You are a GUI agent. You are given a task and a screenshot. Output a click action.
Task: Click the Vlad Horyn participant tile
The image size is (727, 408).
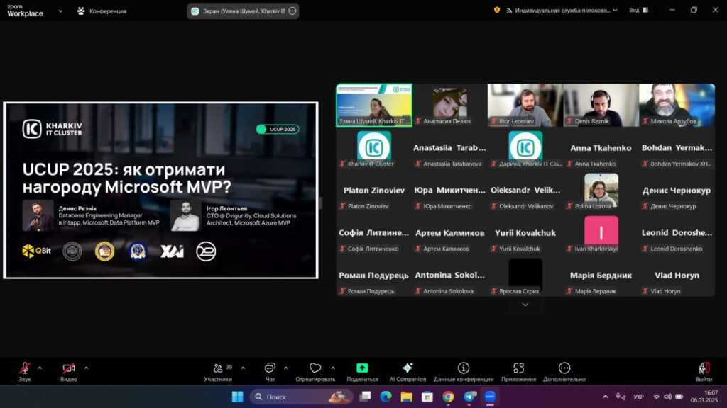tap(677, 276)
